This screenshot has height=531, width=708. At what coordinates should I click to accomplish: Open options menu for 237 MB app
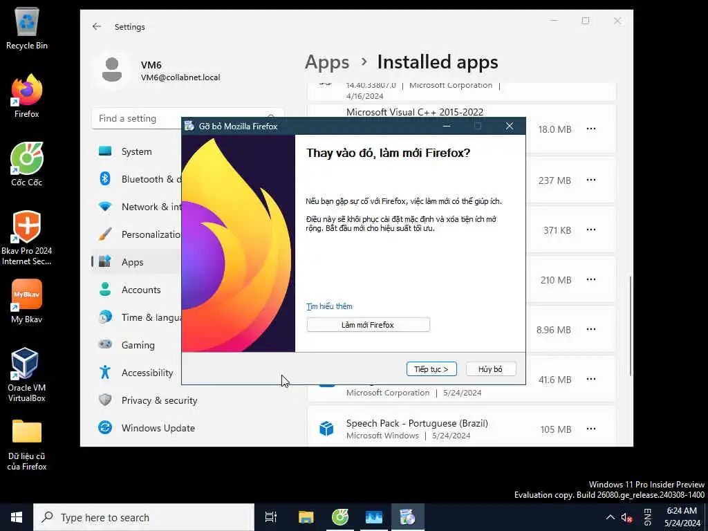[590, 180]
